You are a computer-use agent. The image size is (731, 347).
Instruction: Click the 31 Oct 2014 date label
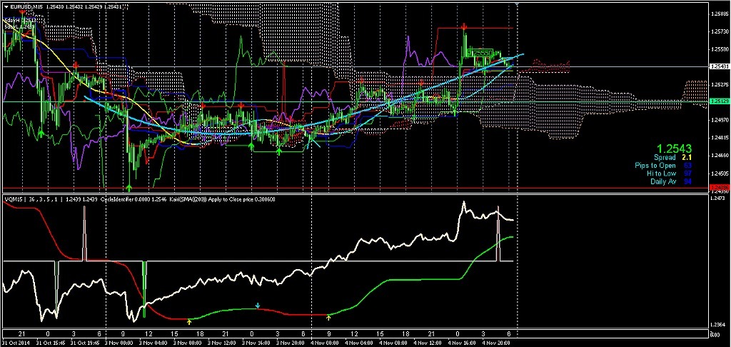click(16, 342)
